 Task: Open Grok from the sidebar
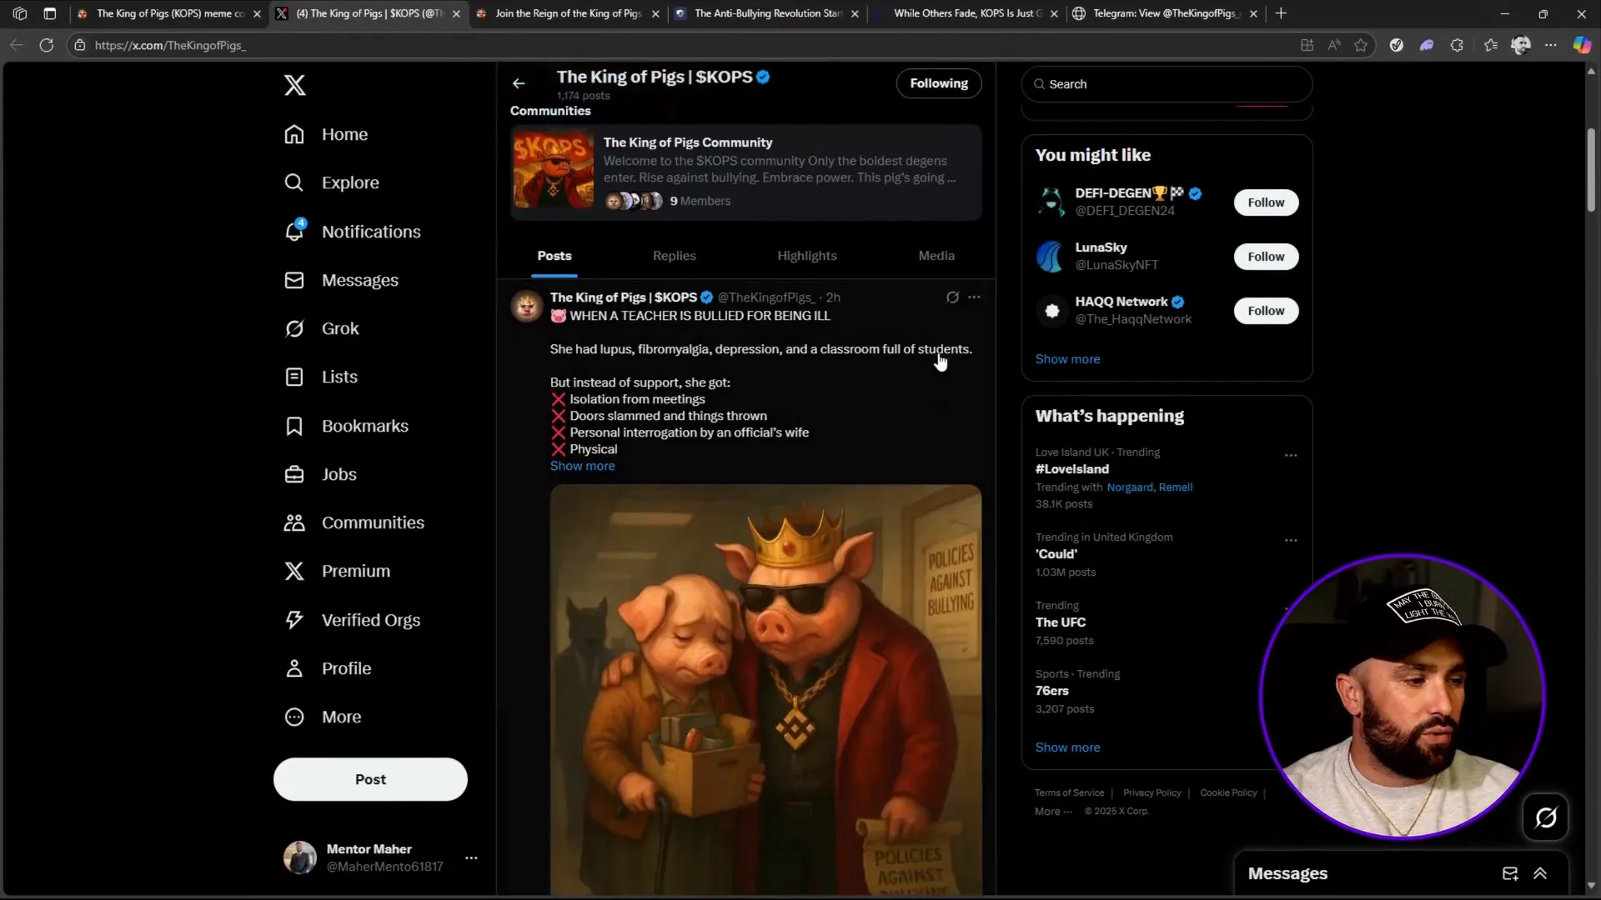(322, 328)
